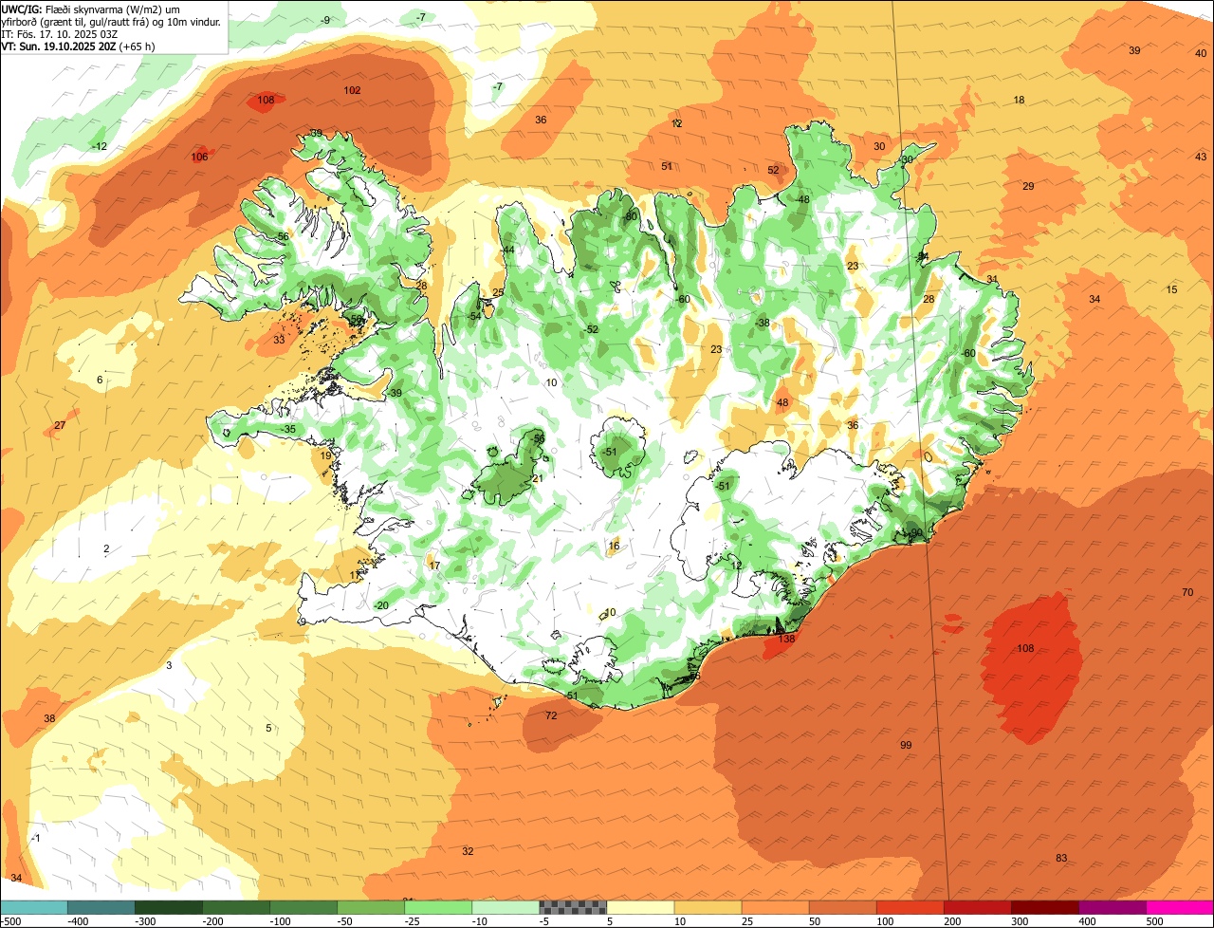Click the purple 400 legend color swatch
The image size is (1214, 928).
point(1113,907)
